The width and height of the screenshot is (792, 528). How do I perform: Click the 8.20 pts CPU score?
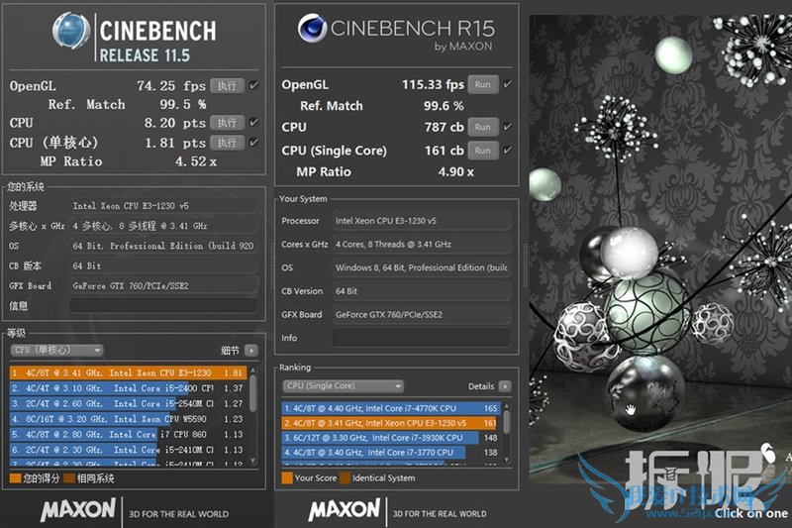click(x=175, y=123)
